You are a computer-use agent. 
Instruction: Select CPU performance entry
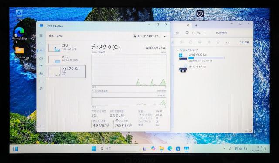coord(66,48)
